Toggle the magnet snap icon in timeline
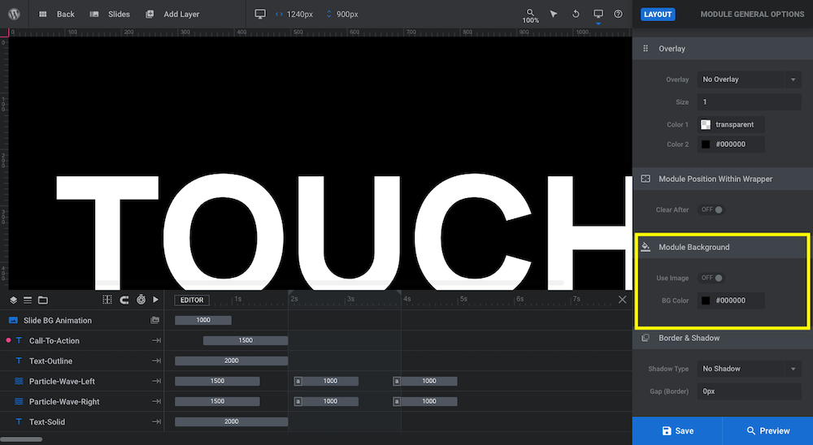 124,300
